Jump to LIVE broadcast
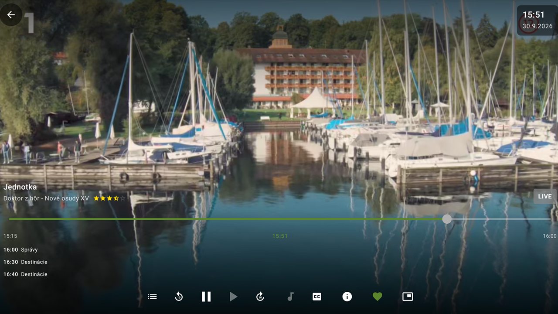This screenshot has height=314, width=558. (x=545, y=196)
